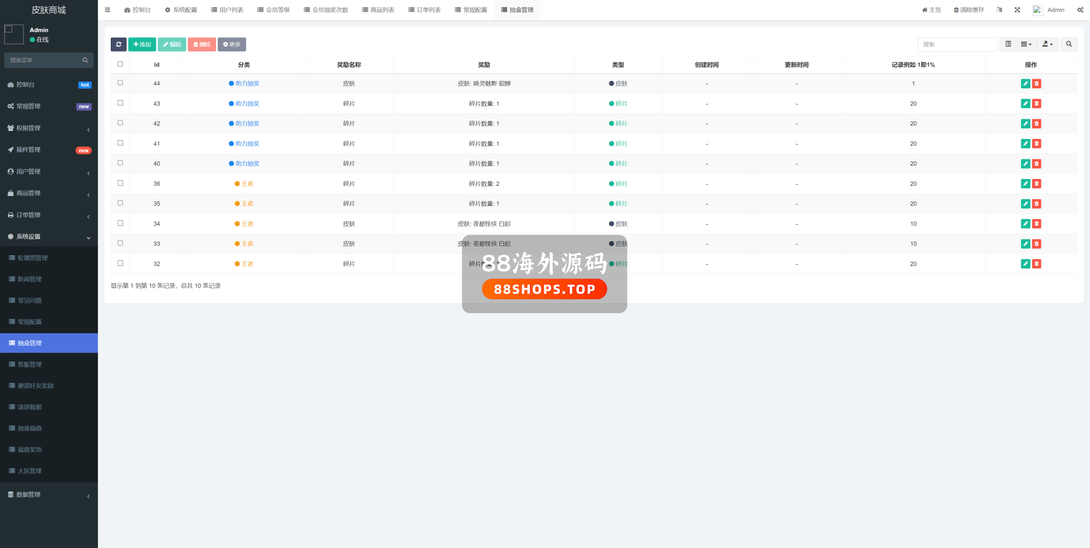Open the settings gears icon at top right
Image resolution: width=1090 pixels, height=548 pixels.
1080,10
